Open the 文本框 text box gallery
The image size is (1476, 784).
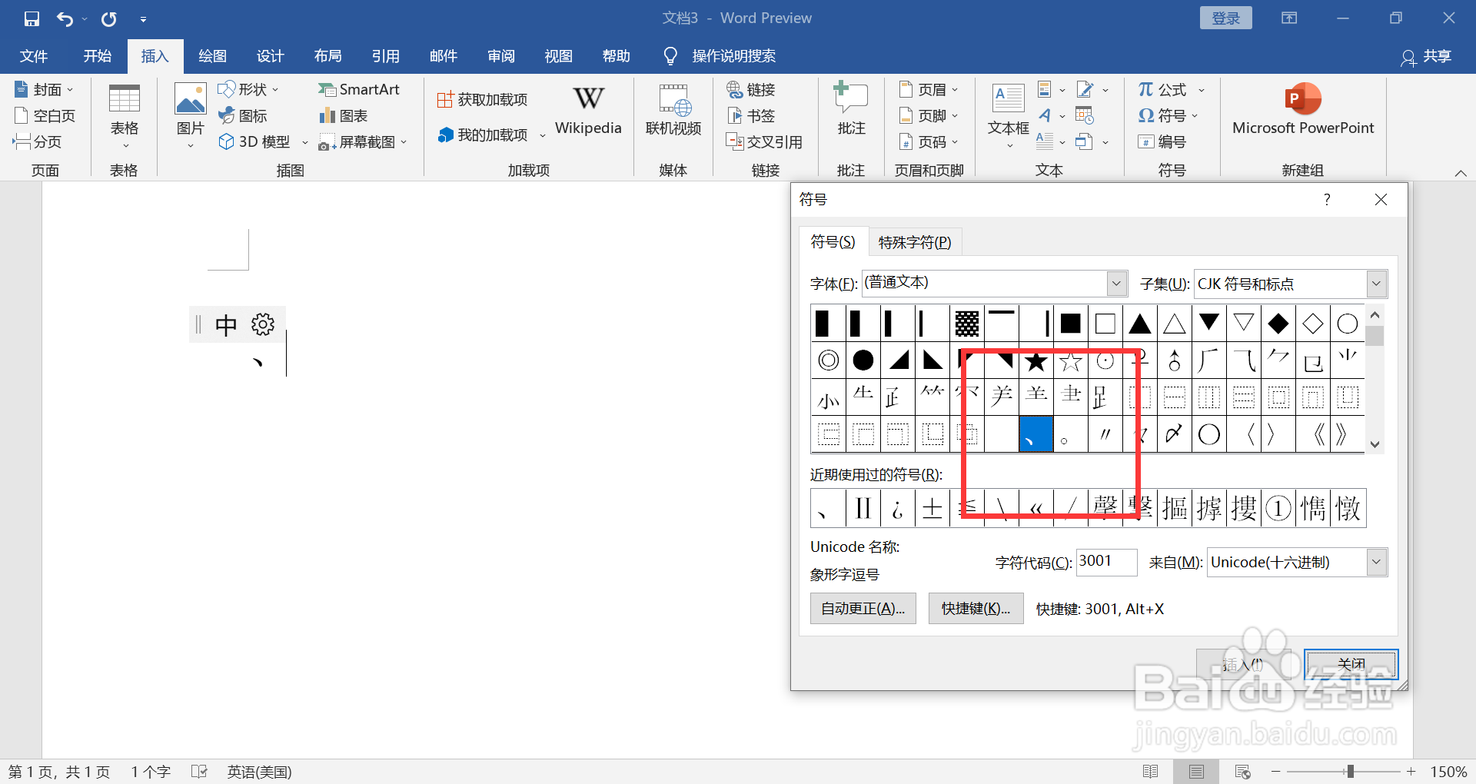point(1008,115)
